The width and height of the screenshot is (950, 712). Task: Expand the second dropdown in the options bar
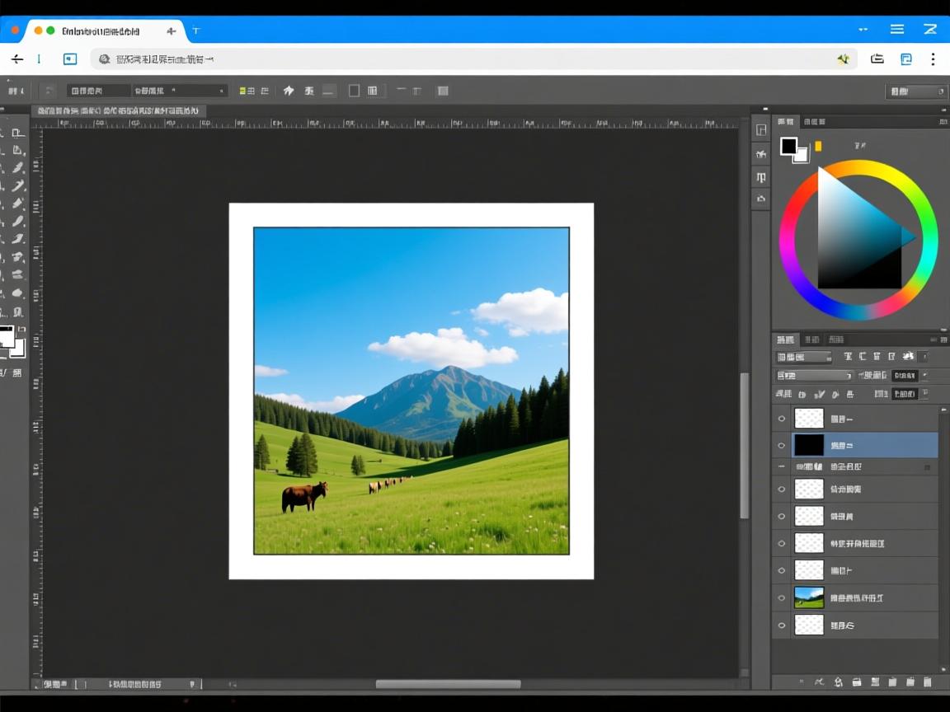click(180, 91)
